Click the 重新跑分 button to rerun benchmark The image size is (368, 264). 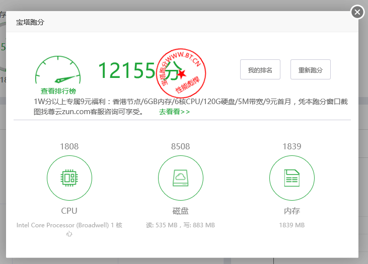coord(311,69)
